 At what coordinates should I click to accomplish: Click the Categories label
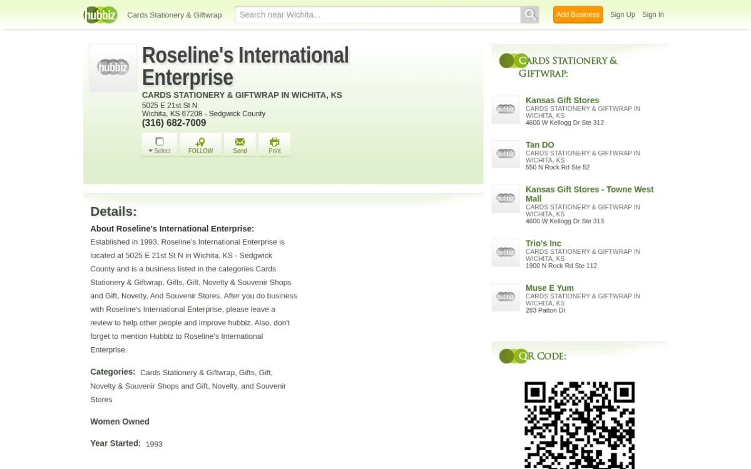point(113,371)
